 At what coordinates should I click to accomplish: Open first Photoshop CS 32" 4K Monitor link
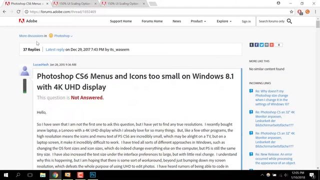(275, 118)
